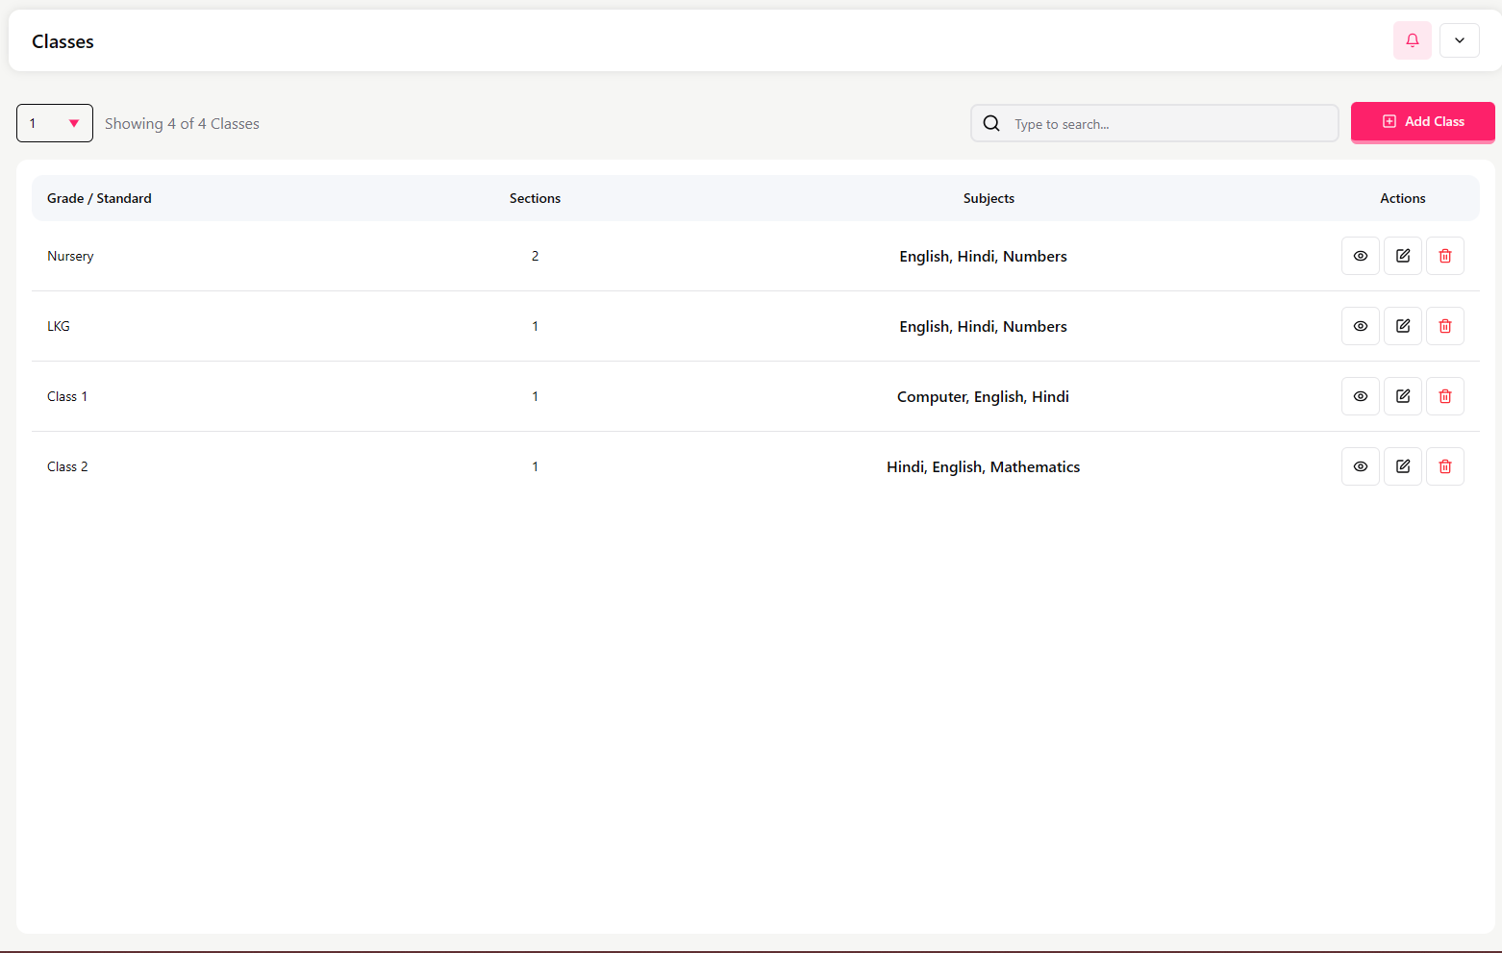View details of the Nursery class

coord(1360,256)
